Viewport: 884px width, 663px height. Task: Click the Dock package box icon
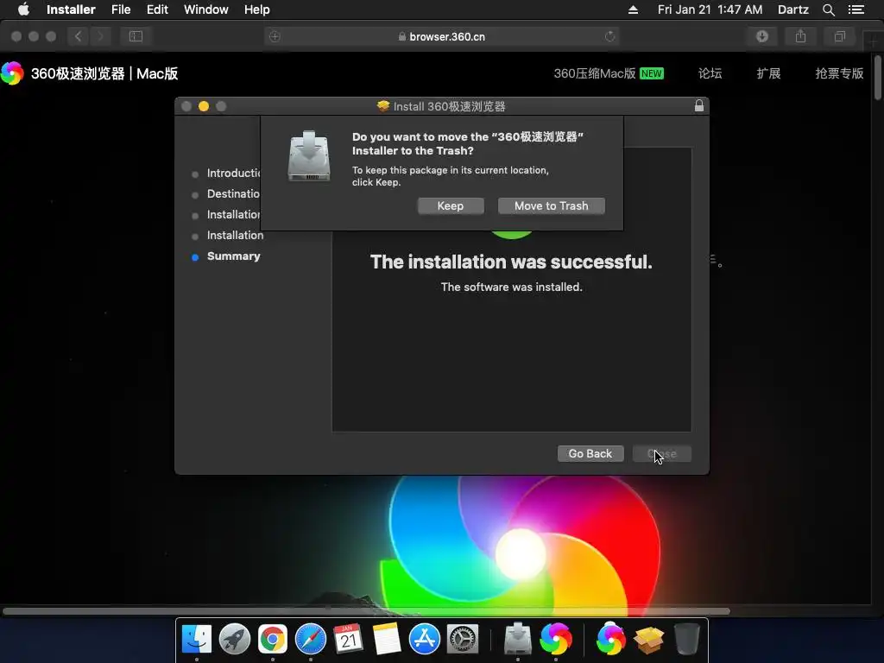[x=648, y=640]
